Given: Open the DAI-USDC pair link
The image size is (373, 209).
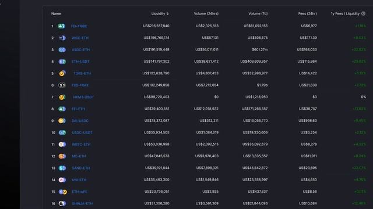Looking at the screenshot, I should 80,121.
